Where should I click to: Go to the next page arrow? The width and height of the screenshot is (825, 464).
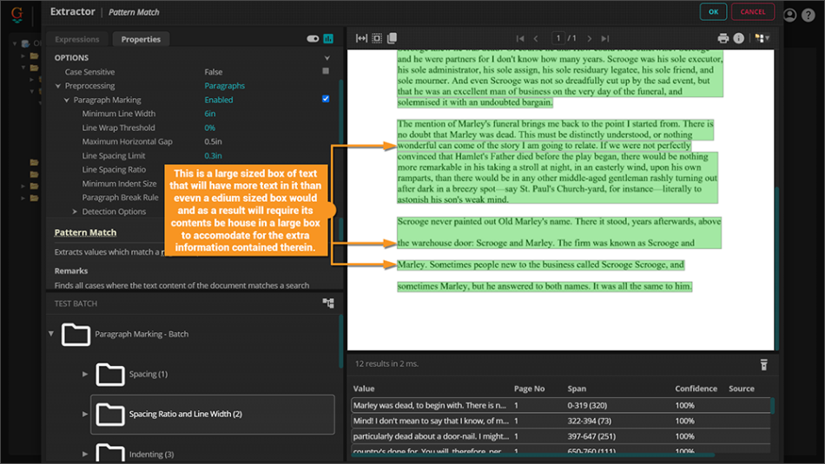(590, 38)
